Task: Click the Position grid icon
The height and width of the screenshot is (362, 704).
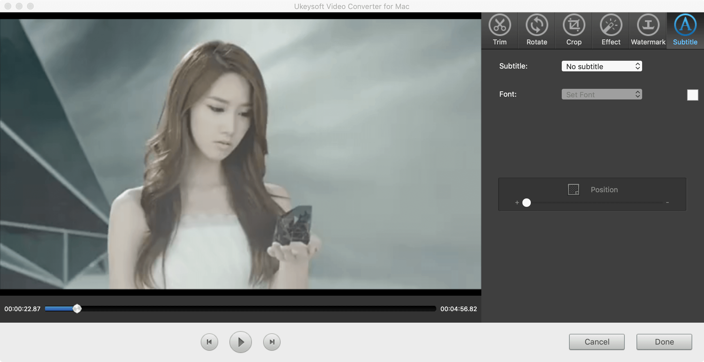Action: tap(573, 189)
